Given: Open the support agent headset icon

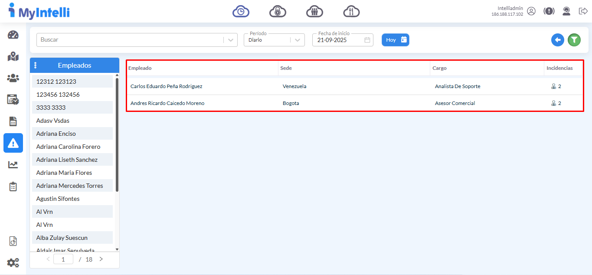Looking at the screenshot, I should pyautogui.click(x=566, y=11).
